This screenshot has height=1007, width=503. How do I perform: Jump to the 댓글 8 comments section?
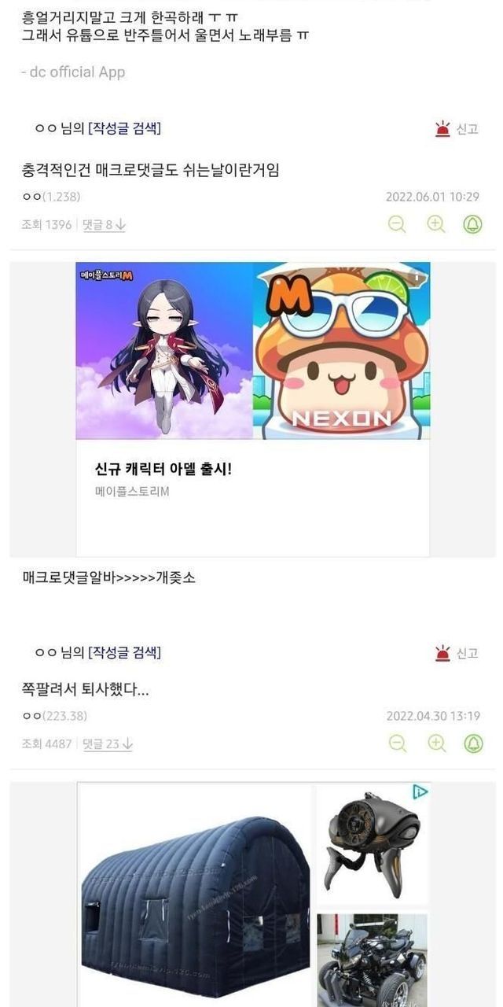105,225
